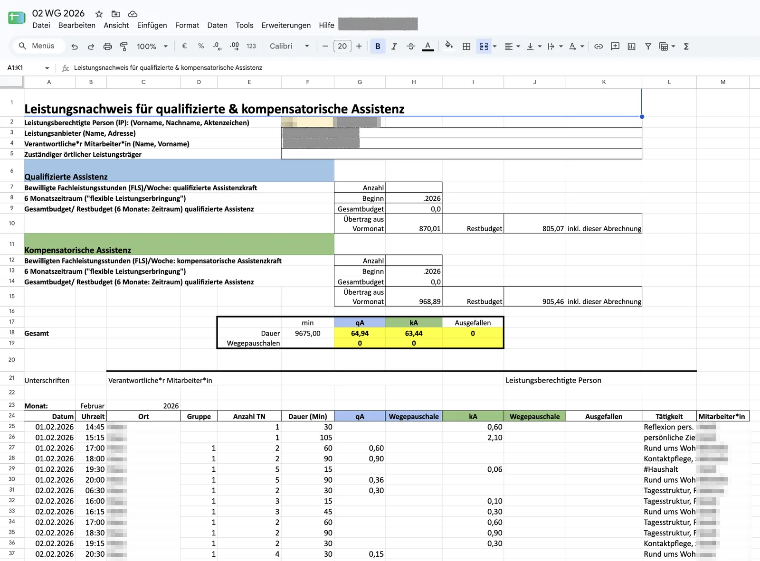Star the document 02 WG 2026

(x=99, y=14)
